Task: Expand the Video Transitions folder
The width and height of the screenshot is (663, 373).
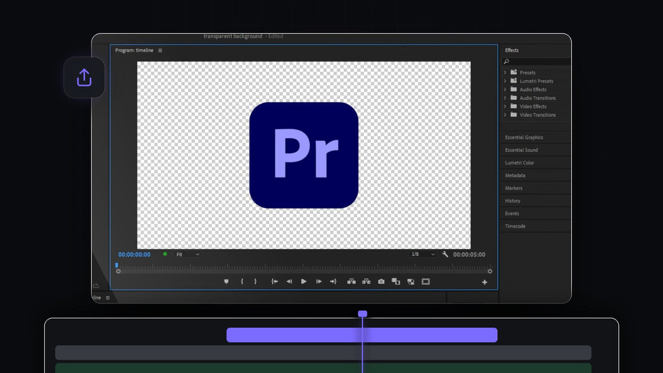Action: (505, 115)
